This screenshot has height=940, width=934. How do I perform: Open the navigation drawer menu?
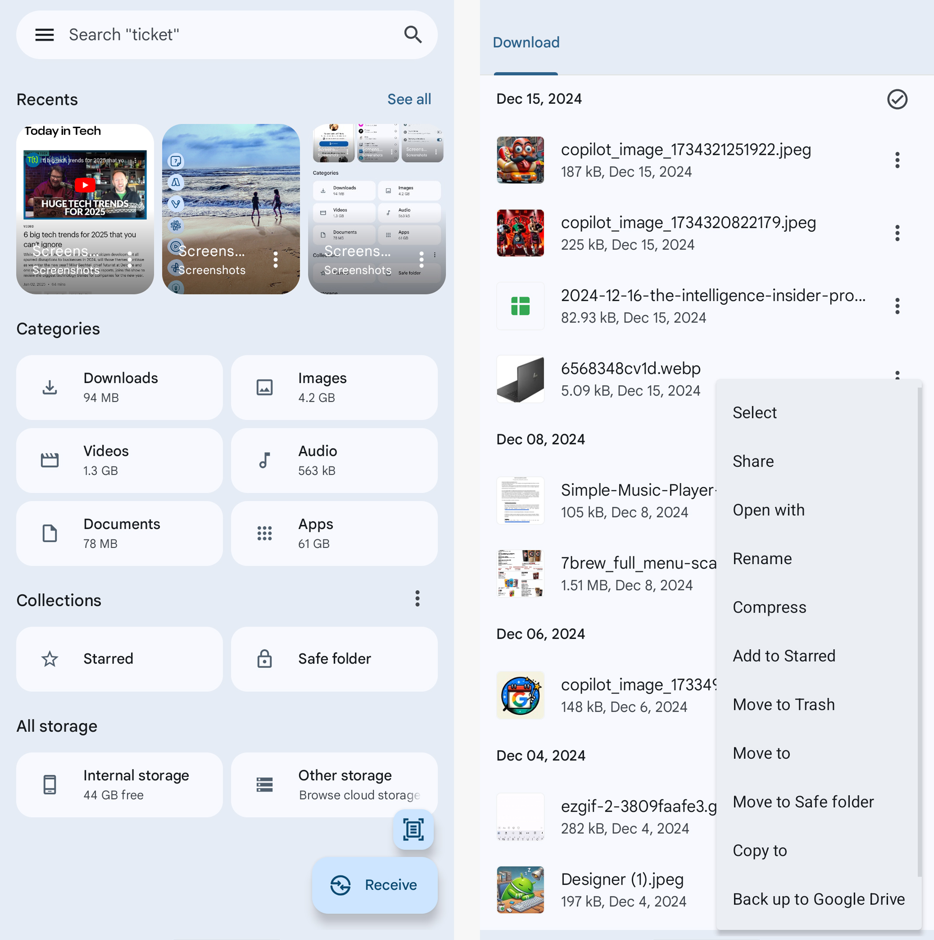44,35
